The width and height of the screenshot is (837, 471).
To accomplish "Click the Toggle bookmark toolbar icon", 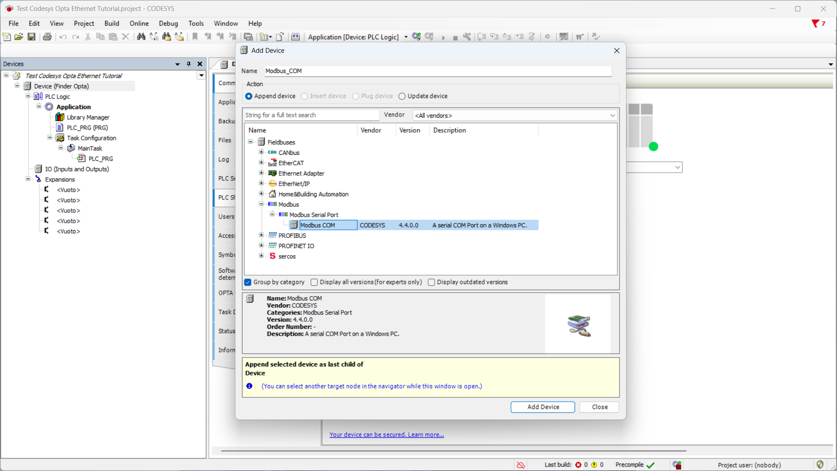I will (x=195, y=37).
